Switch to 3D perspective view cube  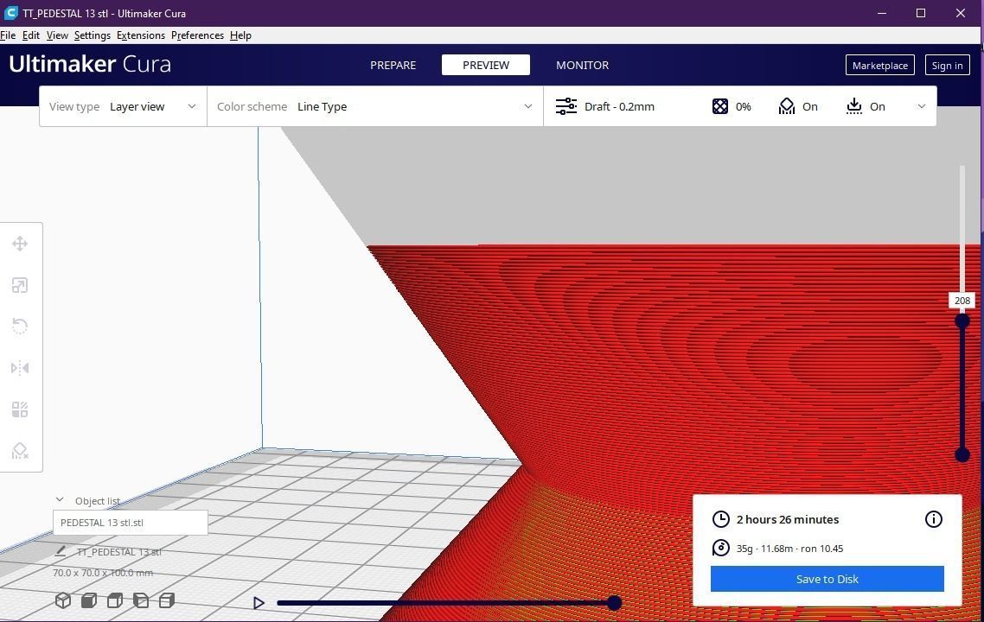point(63,600)
